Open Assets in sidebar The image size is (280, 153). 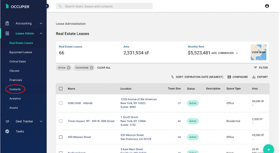tap(14, 108)
